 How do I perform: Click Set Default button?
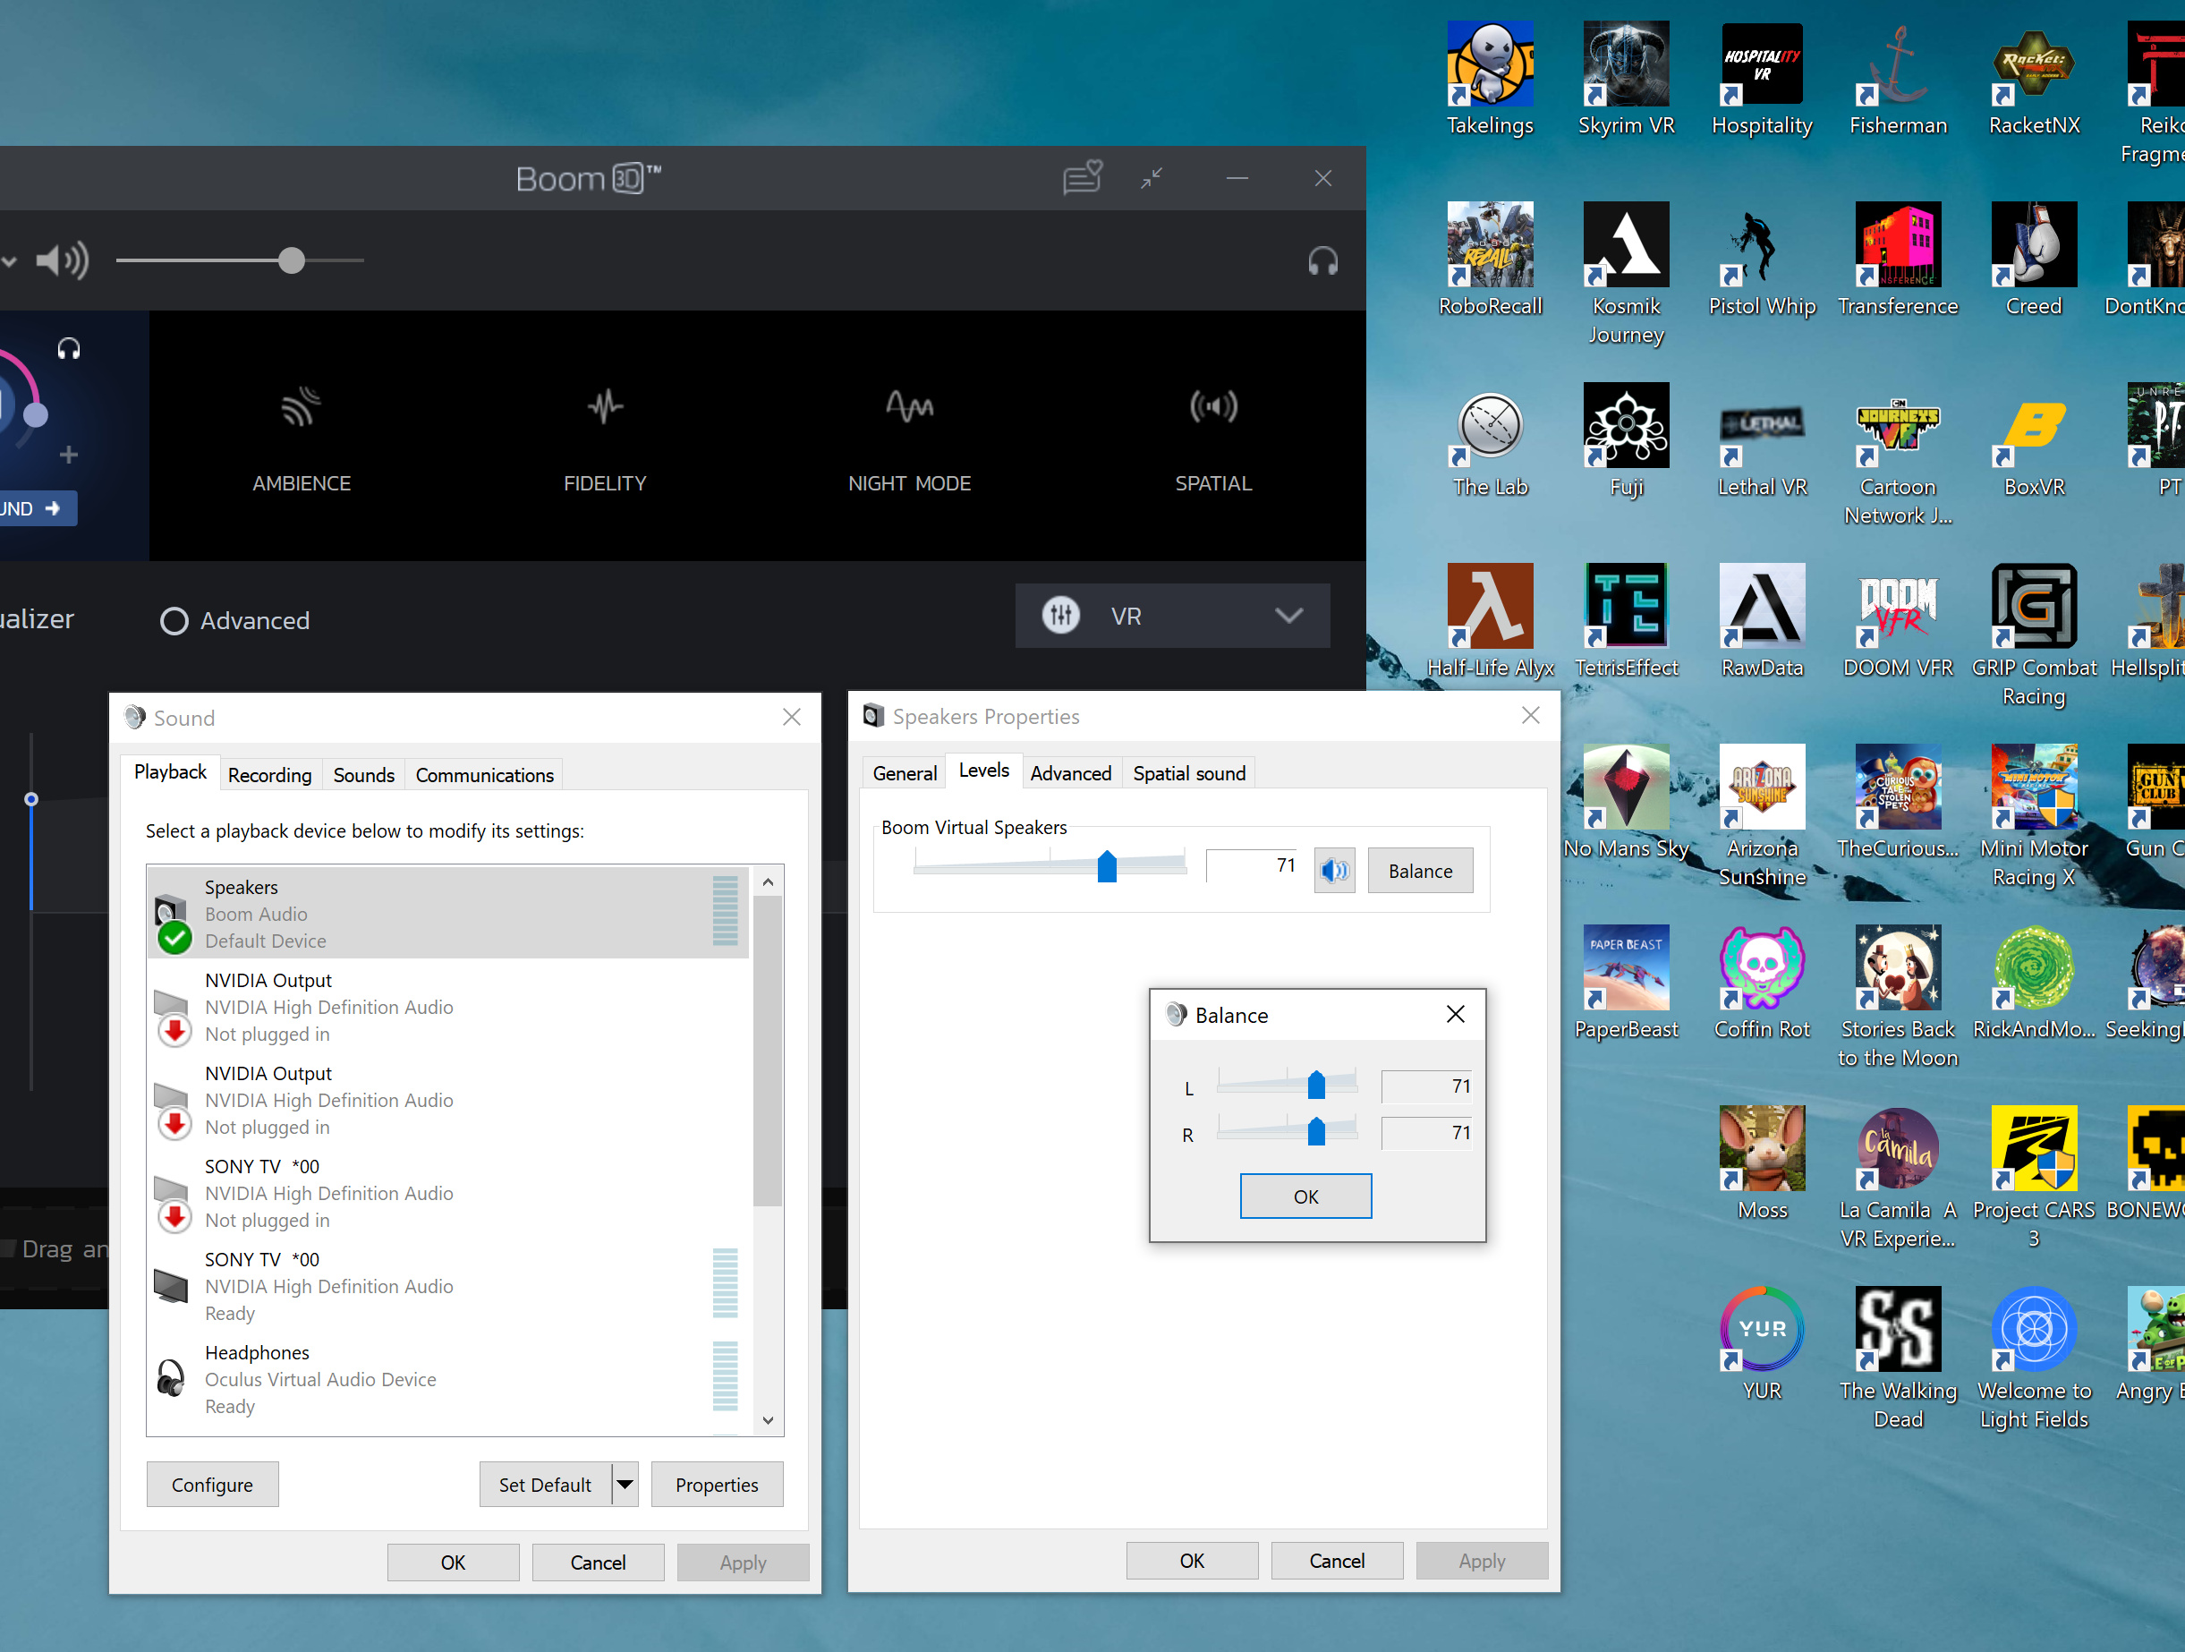545,1484
